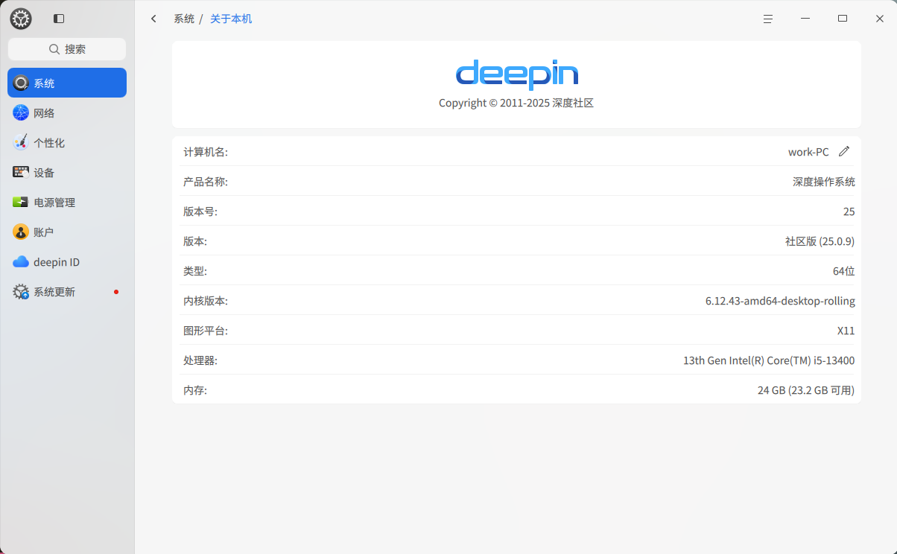Open deepin ID cloud icon
Image resolution: width=897 pixels, height=554 pixels.
click(21, 262)
